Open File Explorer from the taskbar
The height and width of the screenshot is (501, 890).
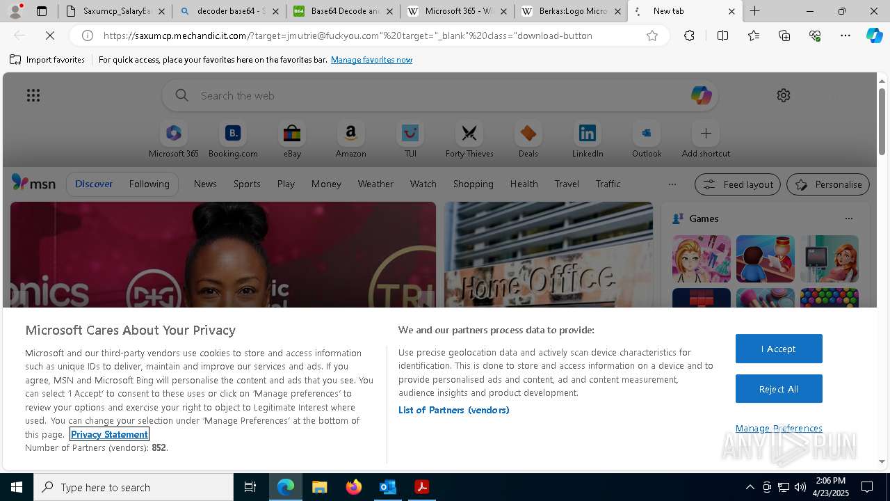[320, 487]
